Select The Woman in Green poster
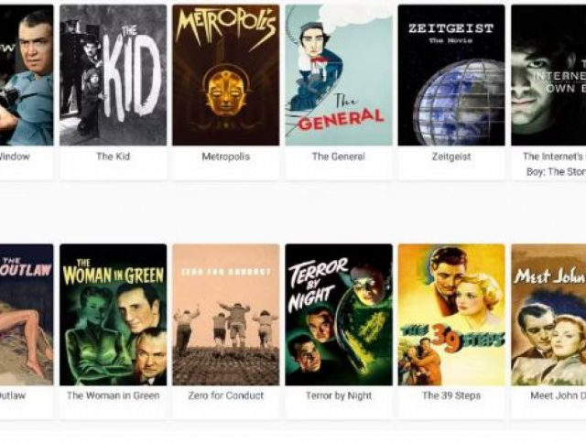Image resolution: width=586 pixels, height=443 pixels. [x=113, y=315]
